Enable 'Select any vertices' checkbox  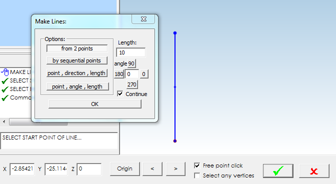point(197,175)
